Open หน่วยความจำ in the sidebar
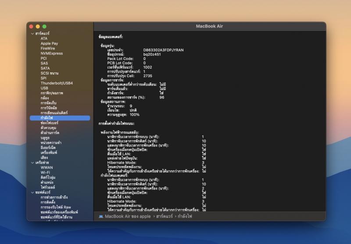 [x=51, y=142]
